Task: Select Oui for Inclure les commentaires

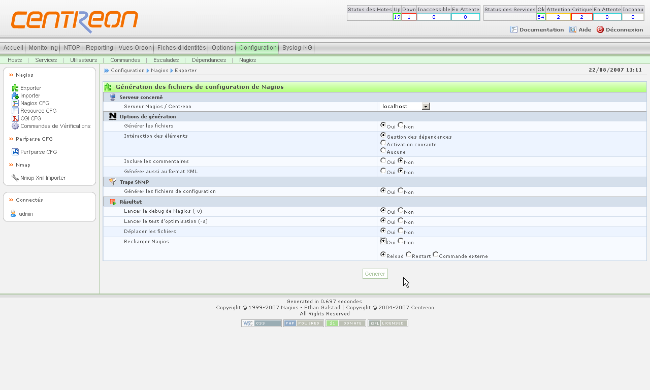Action: point(383,160)
